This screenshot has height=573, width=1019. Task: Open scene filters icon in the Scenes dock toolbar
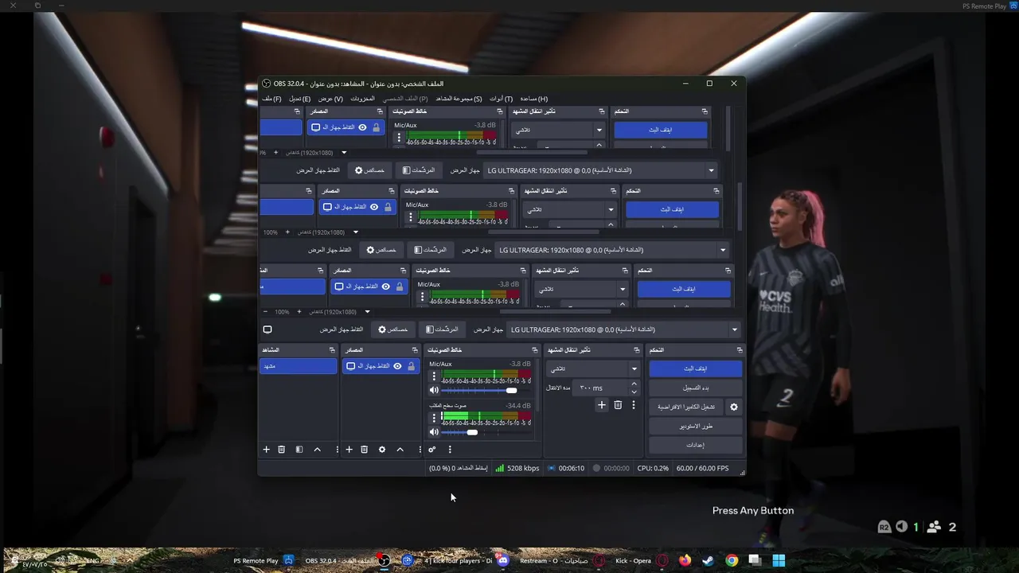299,450
